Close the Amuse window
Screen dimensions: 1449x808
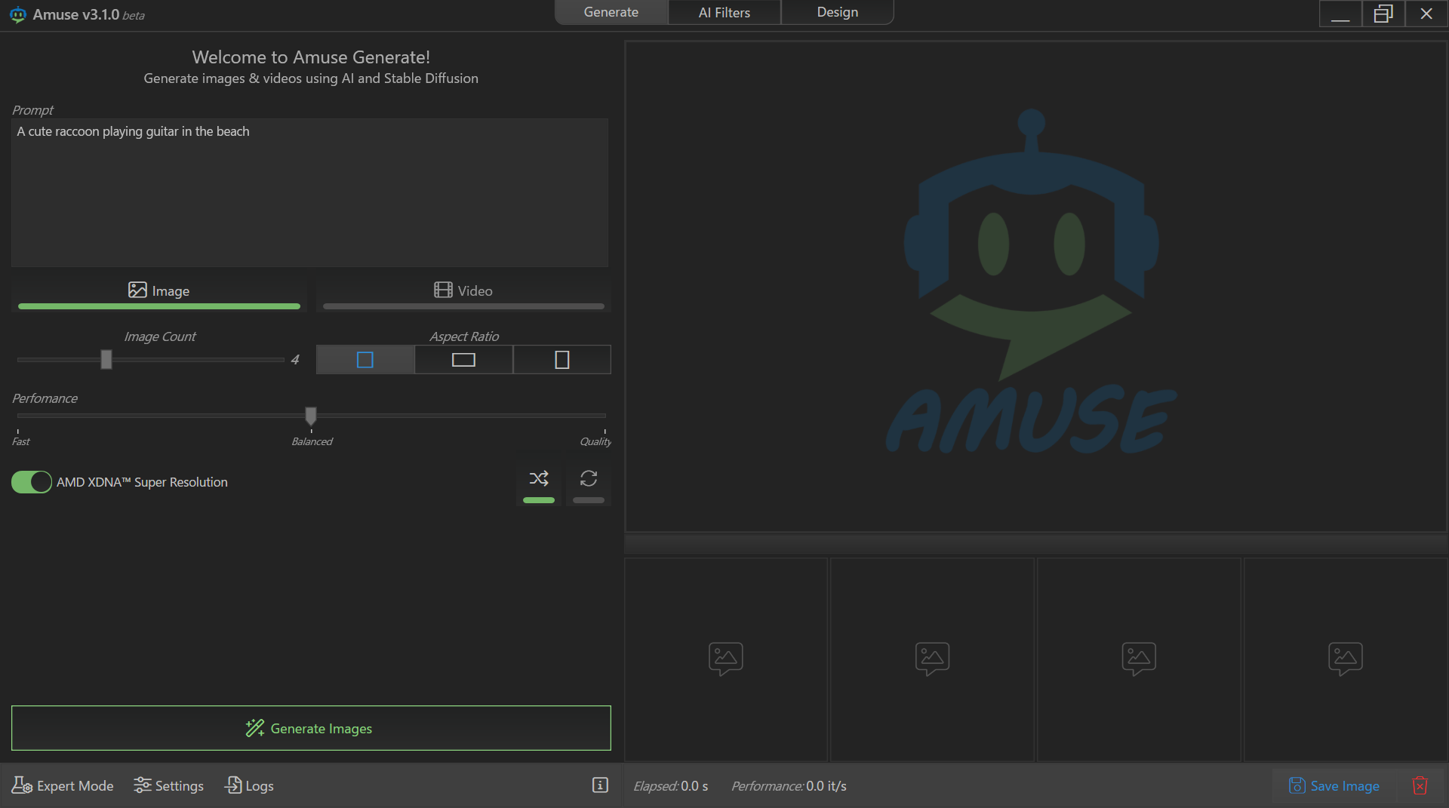click(x=1426, y=14)
